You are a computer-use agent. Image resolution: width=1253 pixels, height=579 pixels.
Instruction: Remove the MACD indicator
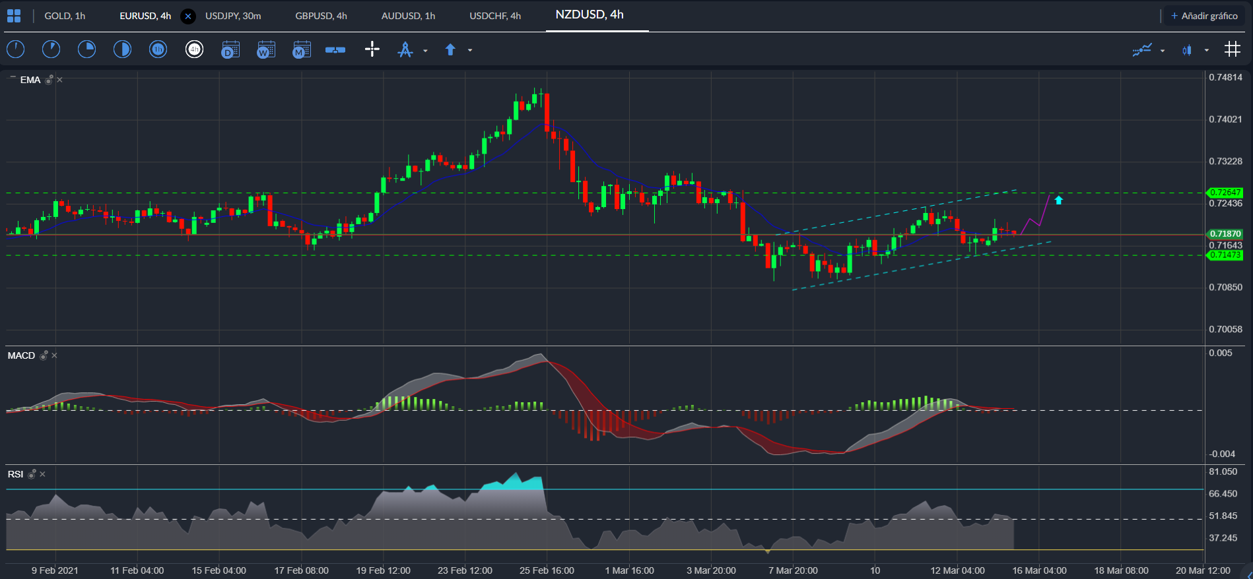coord(54,355)
